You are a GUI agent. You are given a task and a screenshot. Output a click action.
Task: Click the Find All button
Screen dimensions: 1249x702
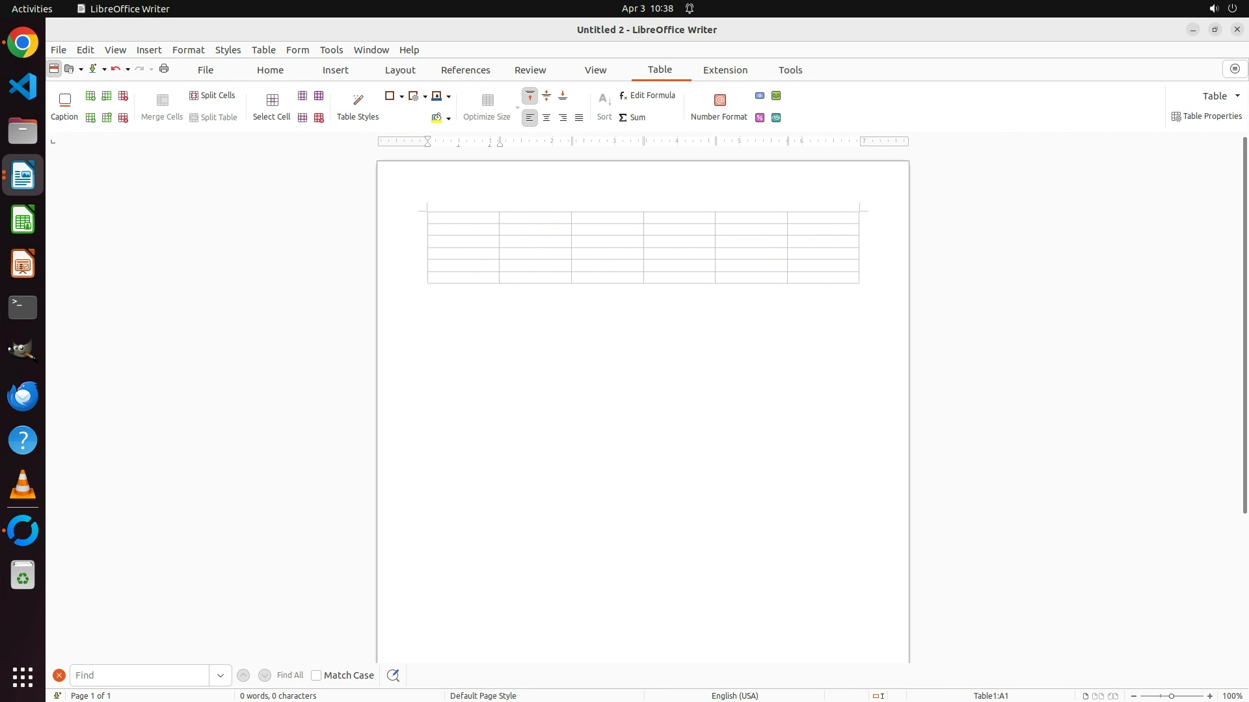[x=289, y=675]
